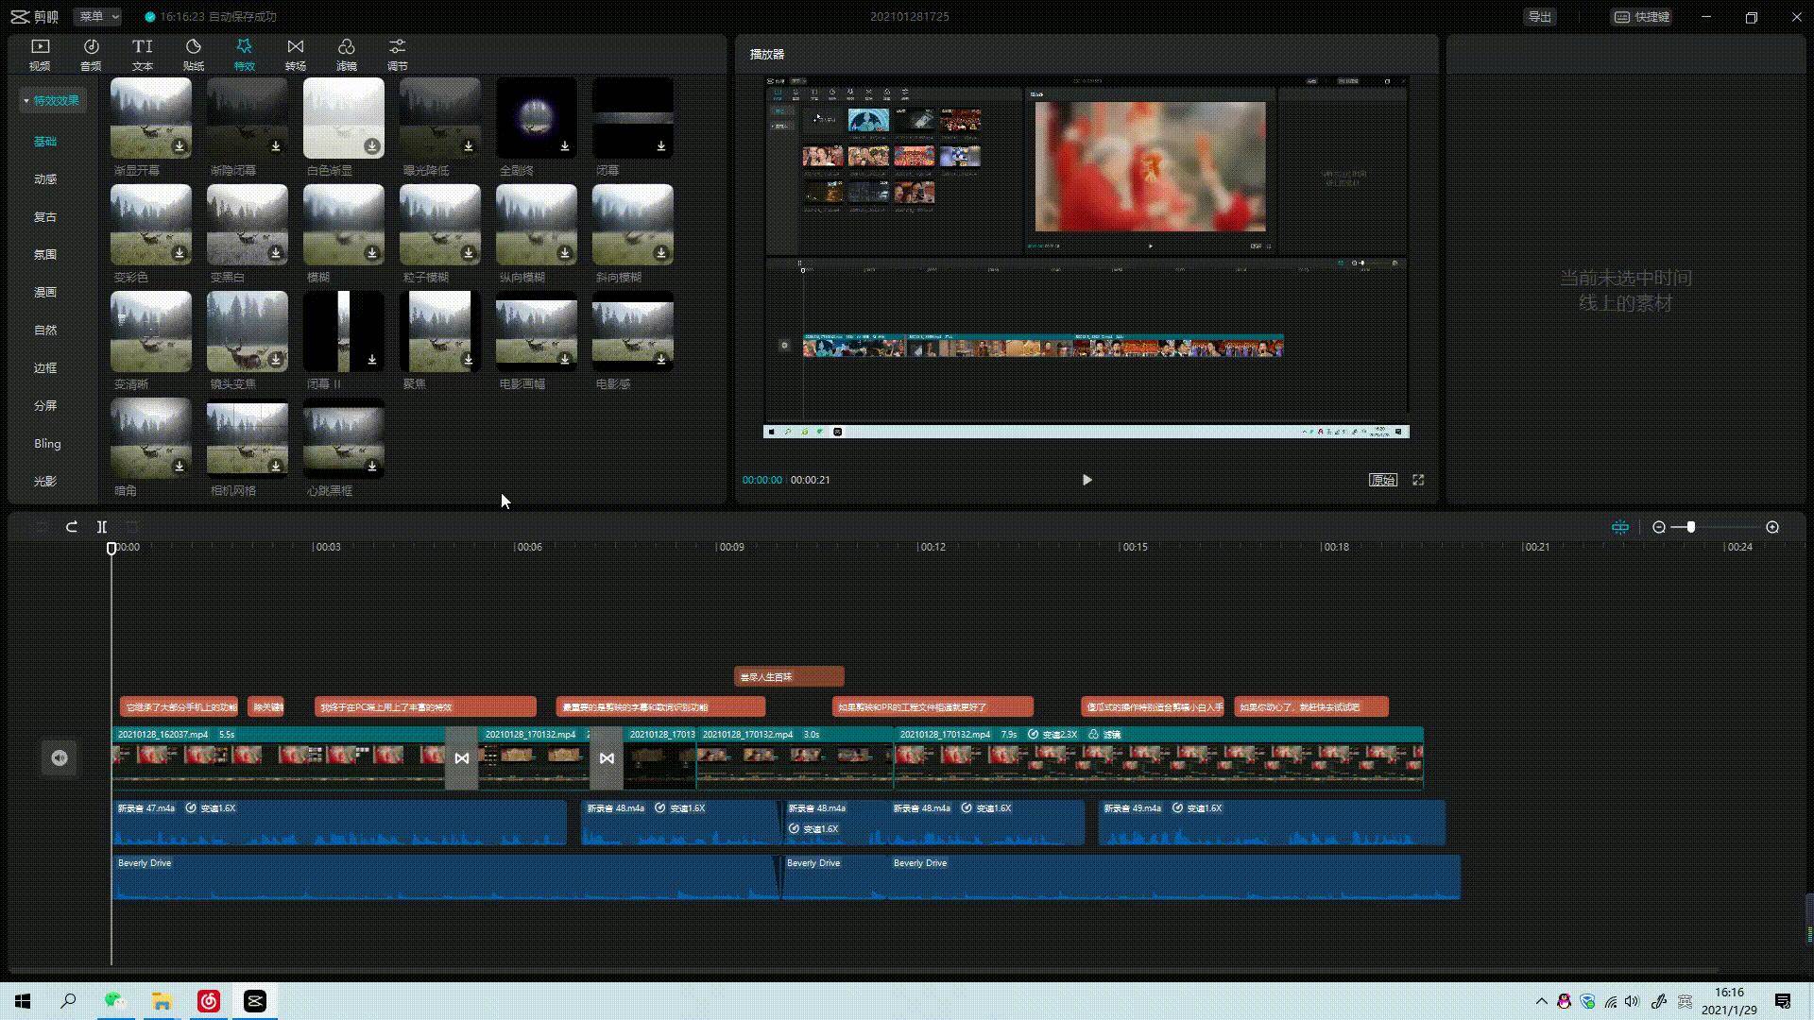1814x1020 pixels.
Task: Download the 渐显开幕 effect
Action: coord(180,145)
